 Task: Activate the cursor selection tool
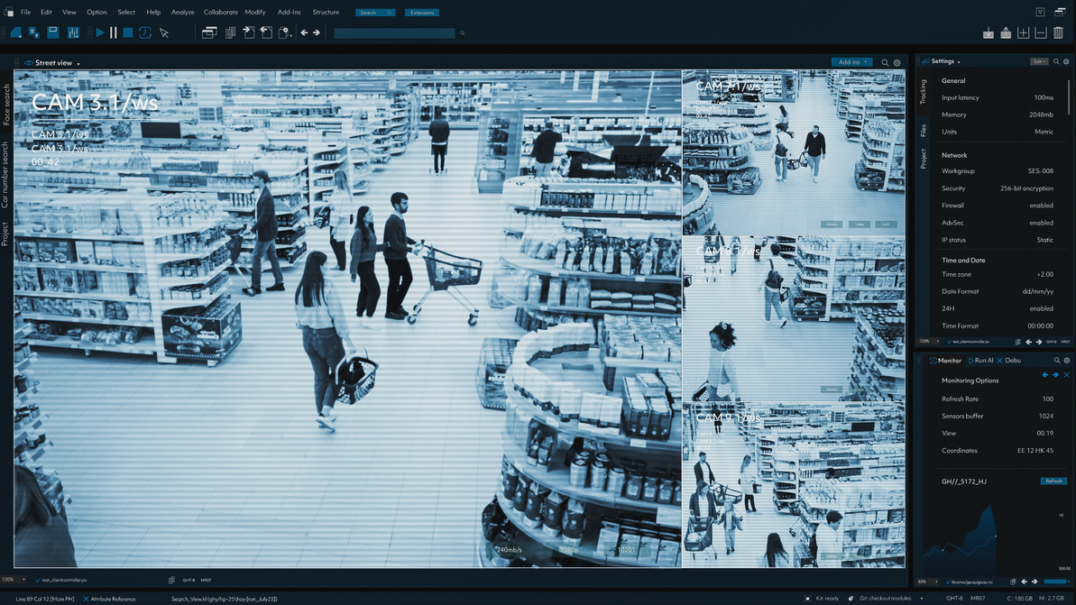pos(165,32)
